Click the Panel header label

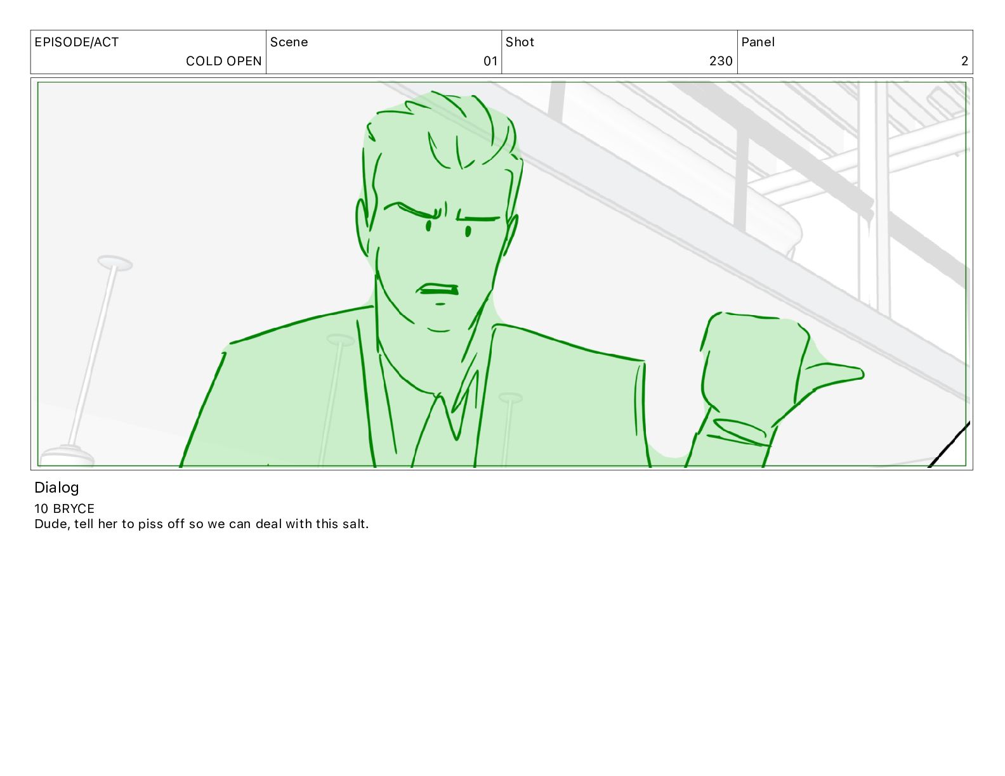point(758,42)
